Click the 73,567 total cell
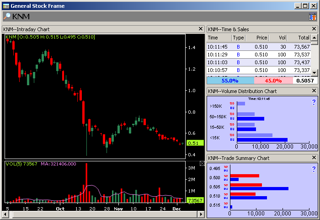The width and height of the screenshot is (320, 220). click(x=302, y=47)
